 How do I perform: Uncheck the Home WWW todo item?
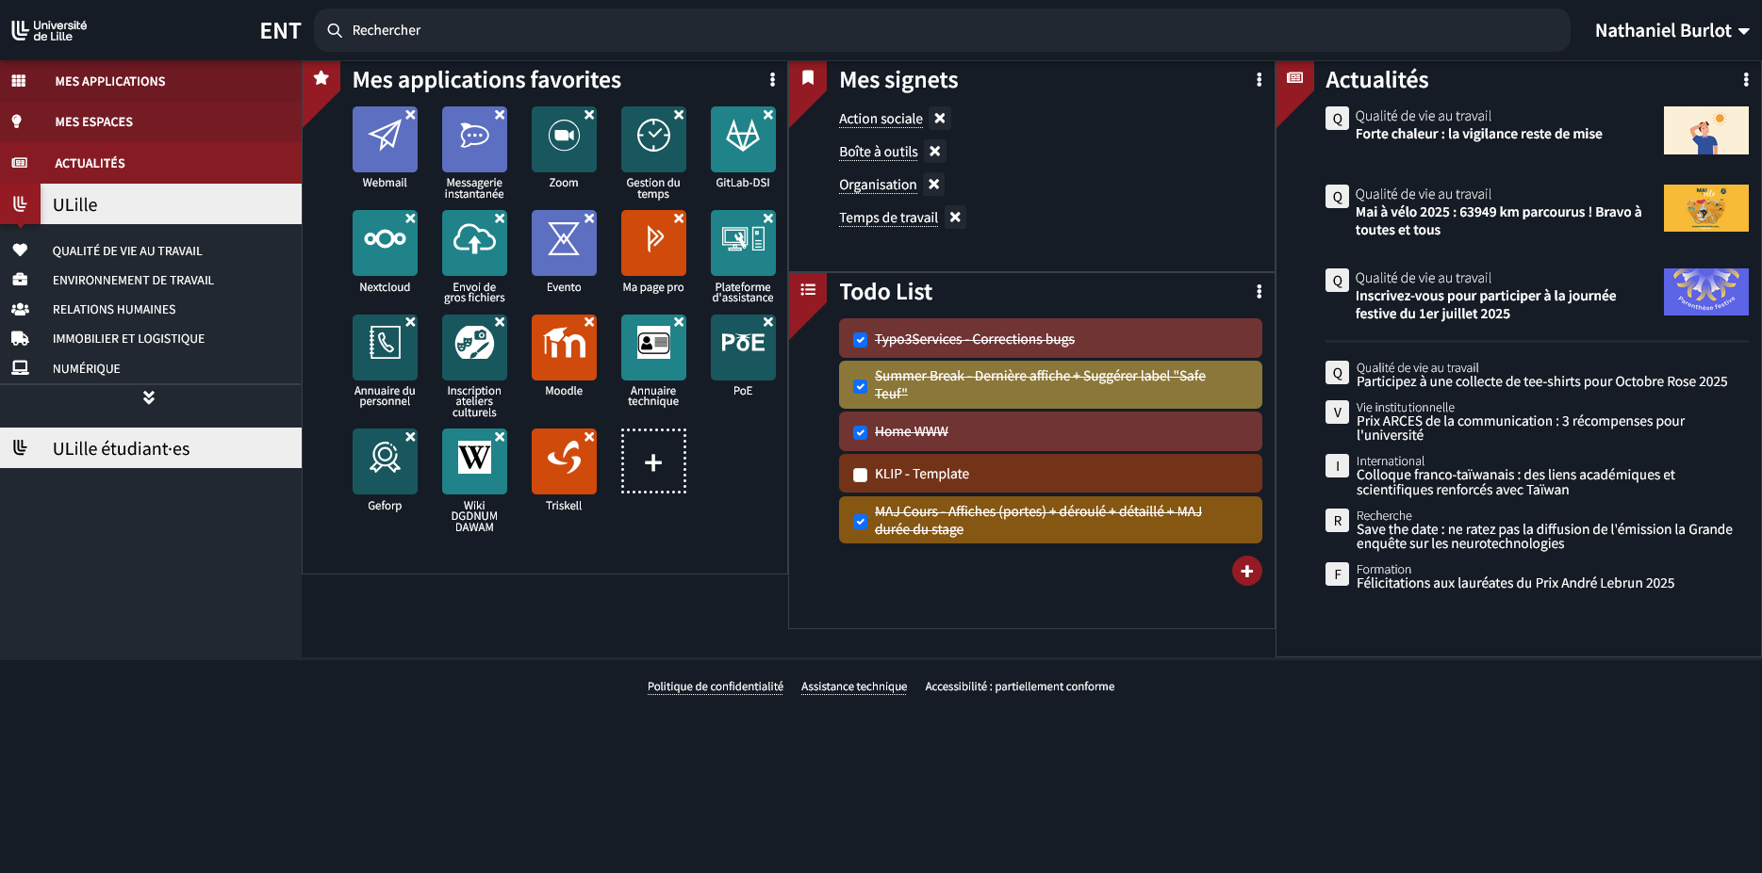860,432
